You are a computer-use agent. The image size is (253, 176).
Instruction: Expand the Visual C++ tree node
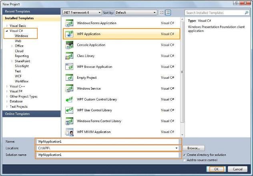click(x=7, y=86)
